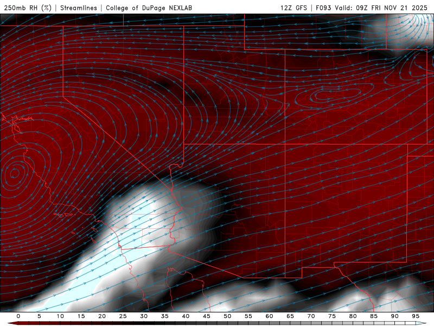The height and width of the screenshot is (326, 434).
Task: Click the colorbar label "0"
Action: tap(18, 316)
